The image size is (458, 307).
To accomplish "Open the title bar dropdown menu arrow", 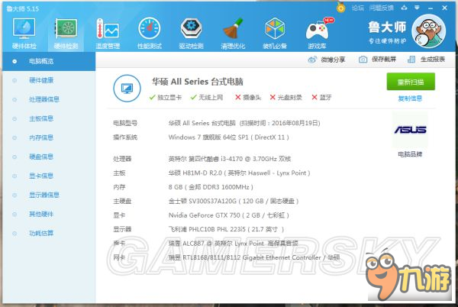I will (x=417, y=8).
